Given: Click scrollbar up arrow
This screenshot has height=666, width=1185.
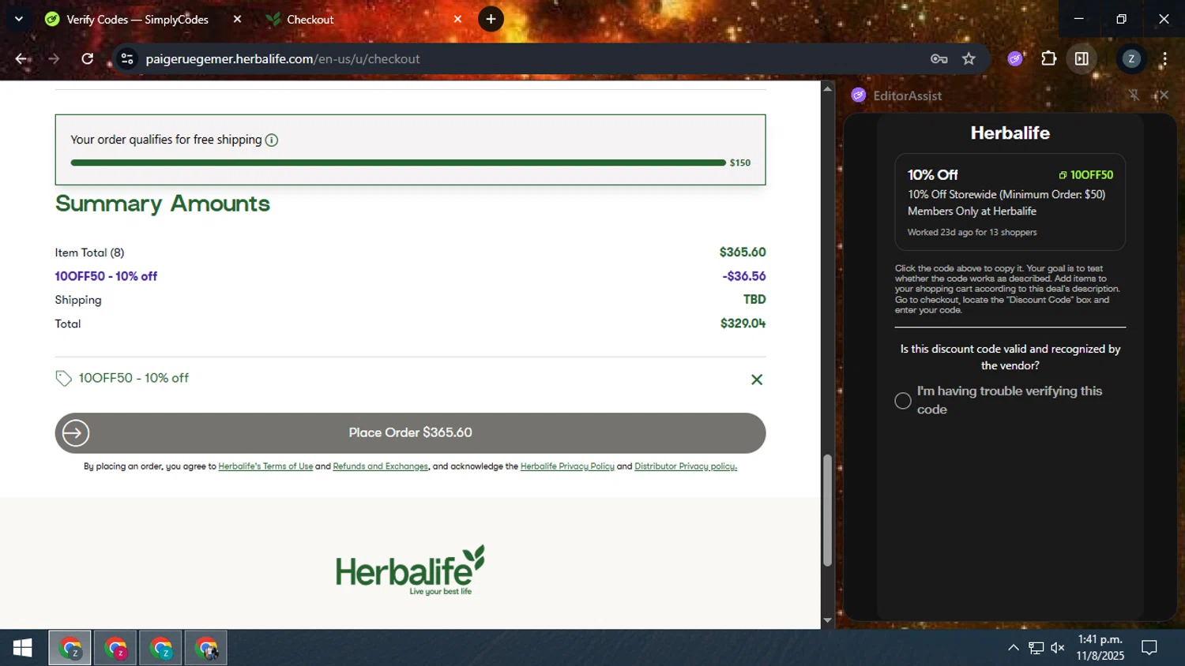Looking at the screenshot, I should tap(827, 88).
